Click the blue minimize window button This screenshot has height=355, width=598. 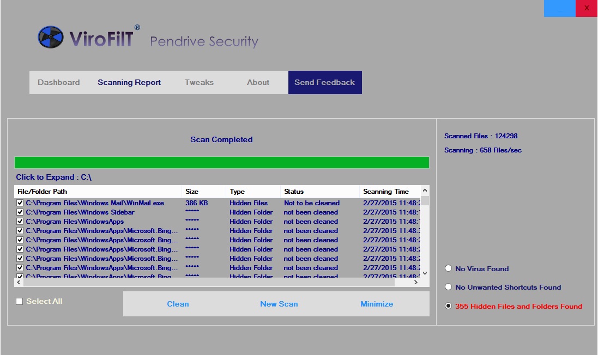(559, 8)
